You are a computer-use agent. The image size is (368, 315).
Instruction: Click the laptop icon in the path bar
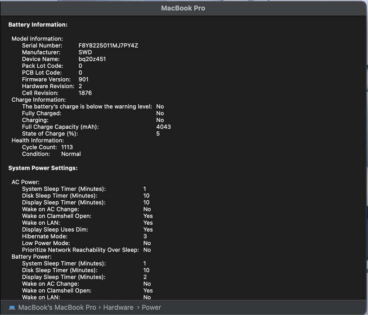pyautogui.click(x=12, y=307)
